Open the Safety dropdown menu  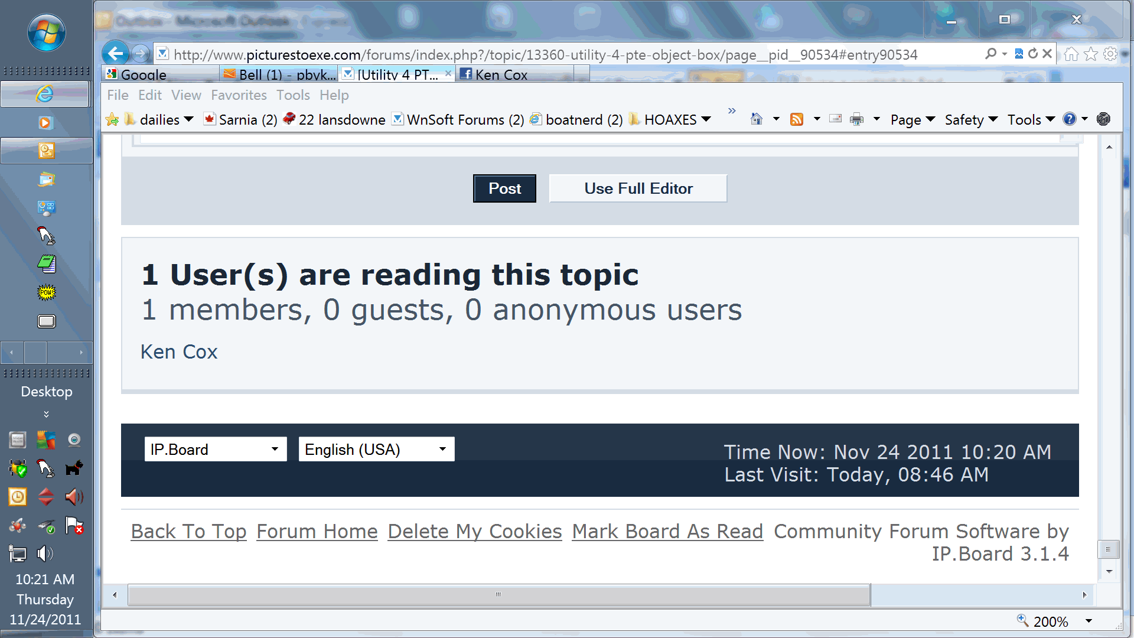pyautogui.click(x=970, y=120)
